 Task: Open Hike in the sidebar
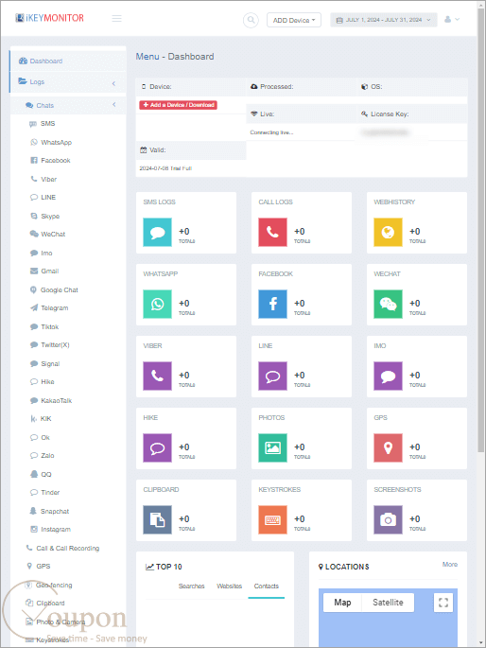coord(43,382)
